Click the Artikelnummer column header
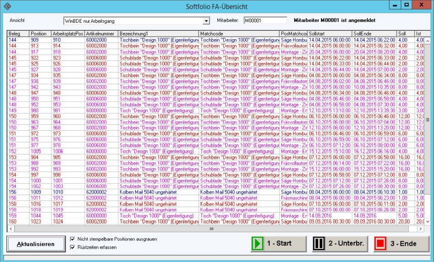The height and width of the screenshot is (262, 434). 101,34
